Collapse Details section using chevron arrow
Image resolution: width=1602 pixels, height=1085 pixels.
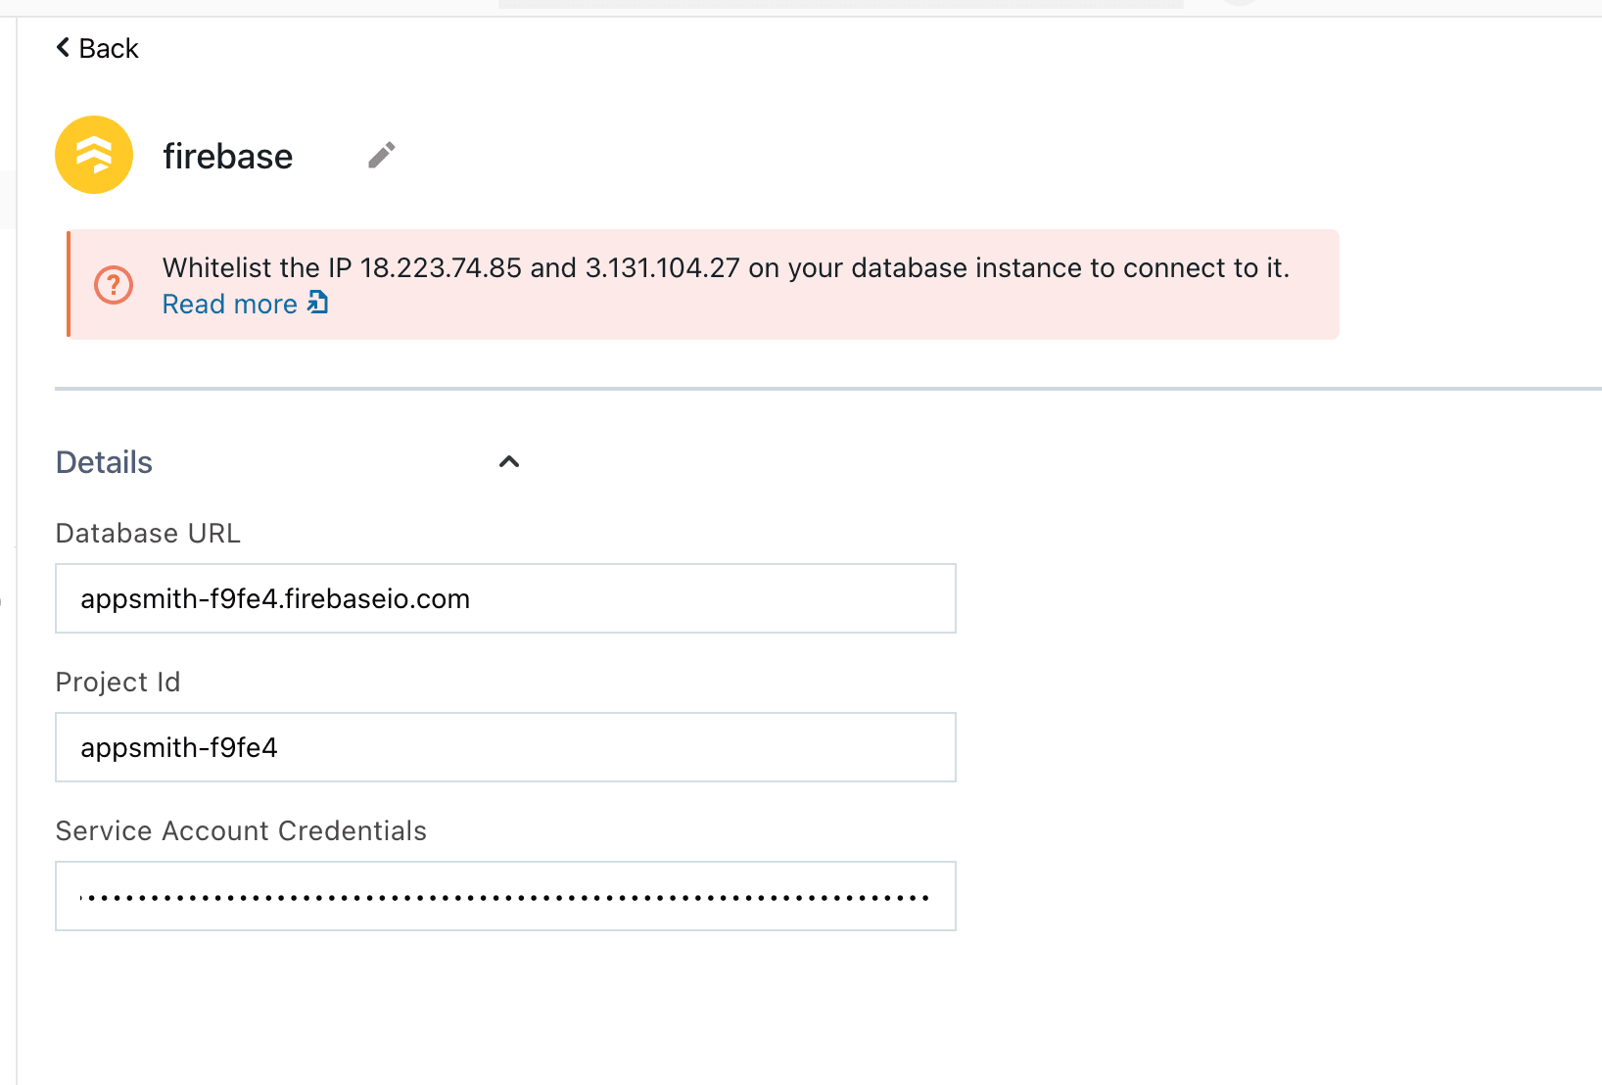509,462
